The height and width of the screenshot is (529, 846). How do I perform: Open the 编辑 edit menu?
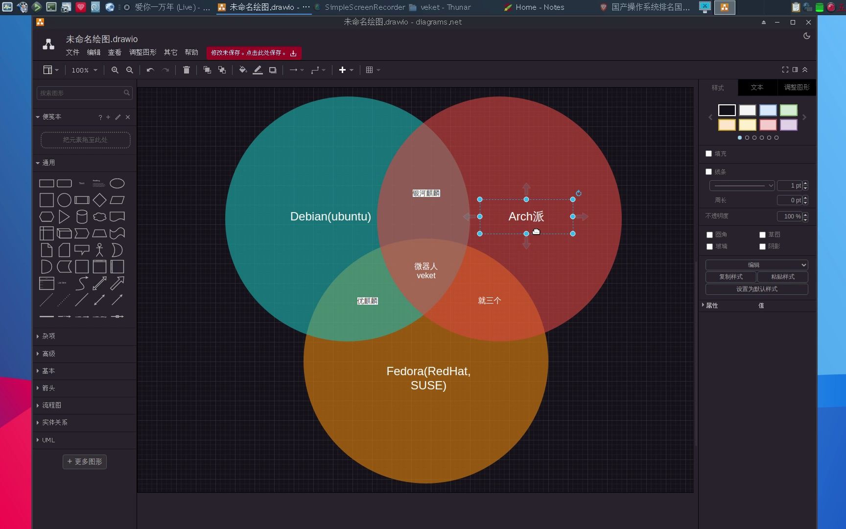94,52
